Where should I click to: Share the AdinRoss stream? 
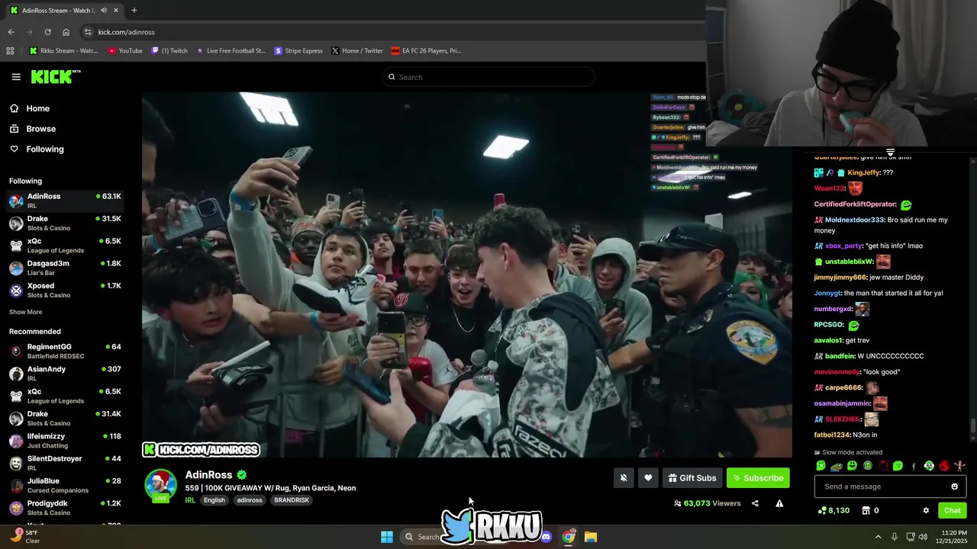pyautogui.click(x=755, y=503)
